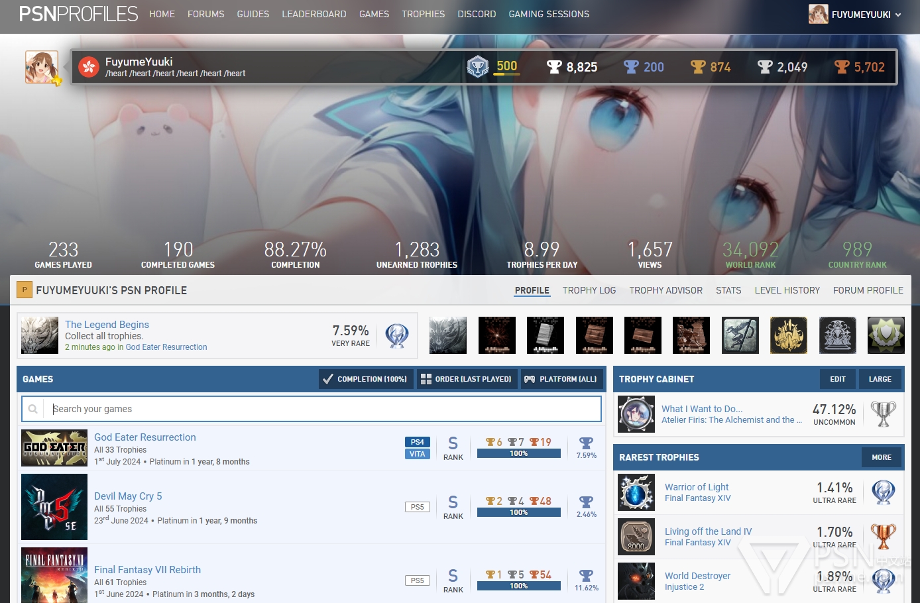Click the trophy cabinet LARGE button

pyautogui.click(x=880, y=379)
